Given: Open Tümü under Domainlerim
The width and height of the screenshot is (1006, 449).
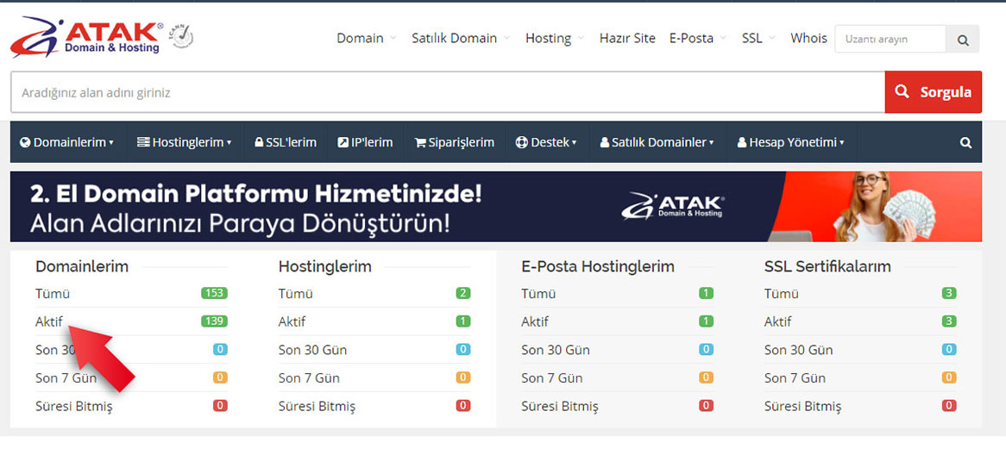Looking at the screenshot, I should point(53,293).
